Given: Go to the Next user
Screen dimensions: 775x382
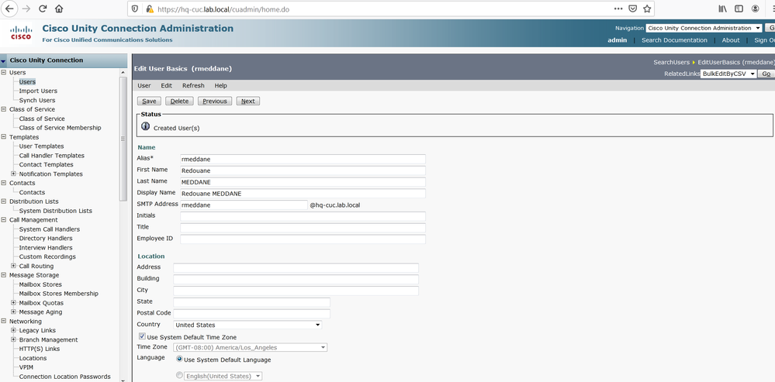Looking at the screenshot, I should pos(247,102).
